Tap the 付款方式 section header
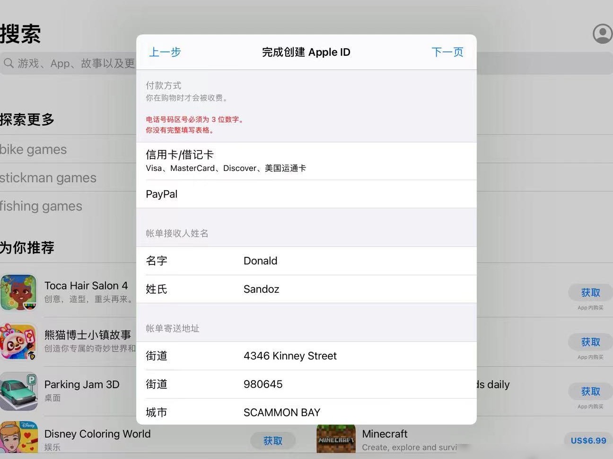 (x=164, y=85)
